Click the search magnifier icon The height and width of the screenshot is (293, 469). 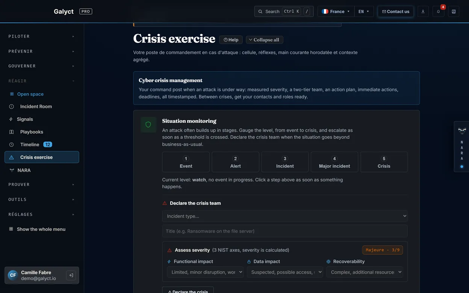point(260,12)
